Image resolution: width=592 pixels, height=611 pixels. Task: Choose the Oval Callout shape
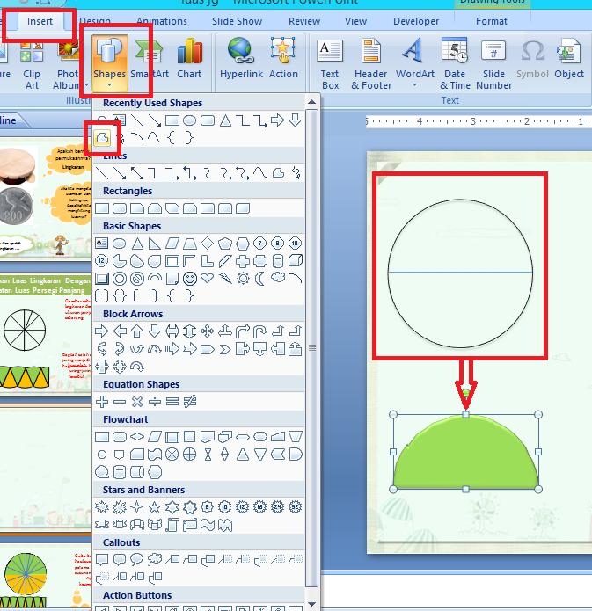point(137,559)
